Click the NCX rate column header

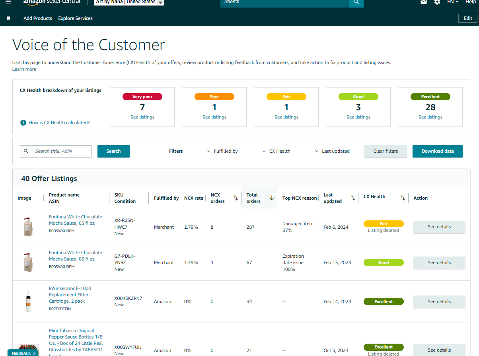click(x=194, y=198)
